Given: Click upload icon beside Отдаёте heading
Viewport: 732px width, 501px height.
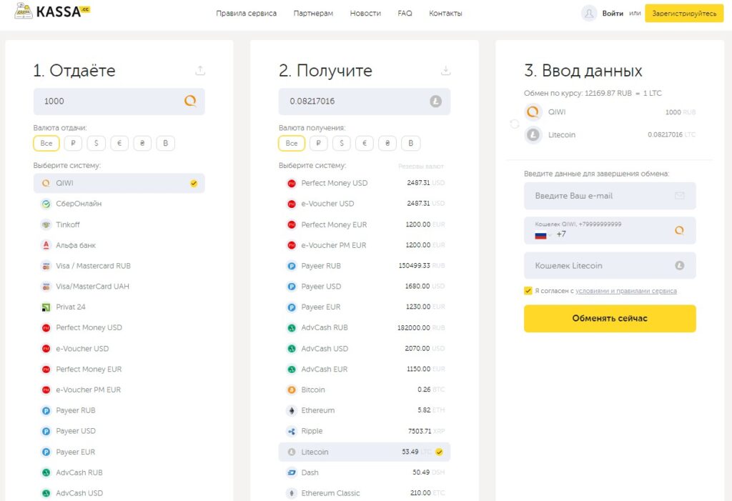Looking at the screenshot, I should pyautogui.click(x=200, y=71).
